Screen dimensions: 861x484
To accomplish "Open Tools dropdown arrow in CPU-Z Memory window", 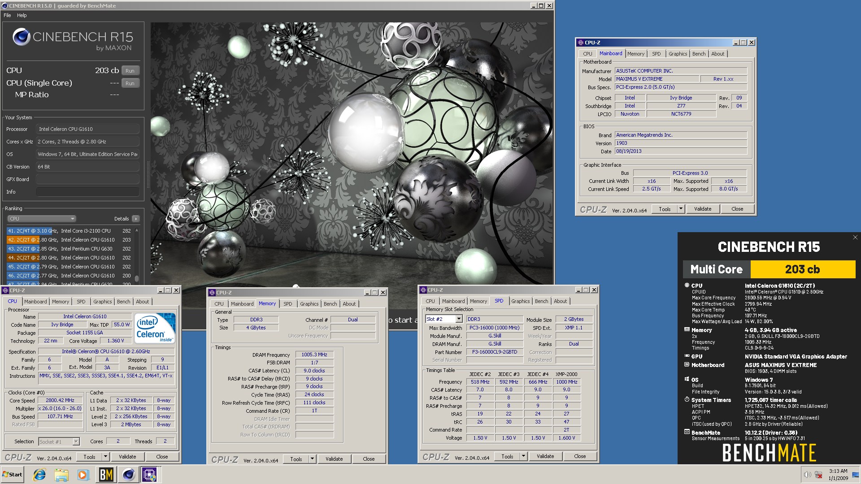I will (x=312, y=459).
